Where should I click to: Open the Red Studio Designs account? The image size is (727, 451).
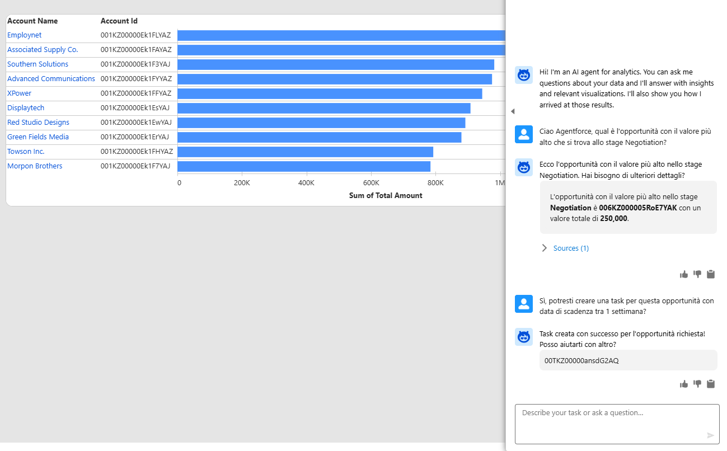38,123
